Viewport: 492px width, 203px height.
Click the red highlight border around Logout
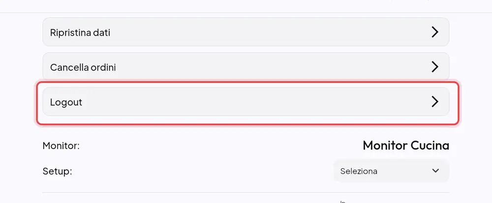247,82
